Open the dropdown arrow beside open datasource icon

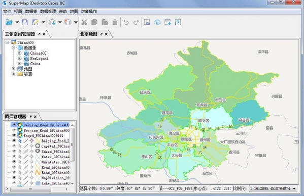point(60,22)
